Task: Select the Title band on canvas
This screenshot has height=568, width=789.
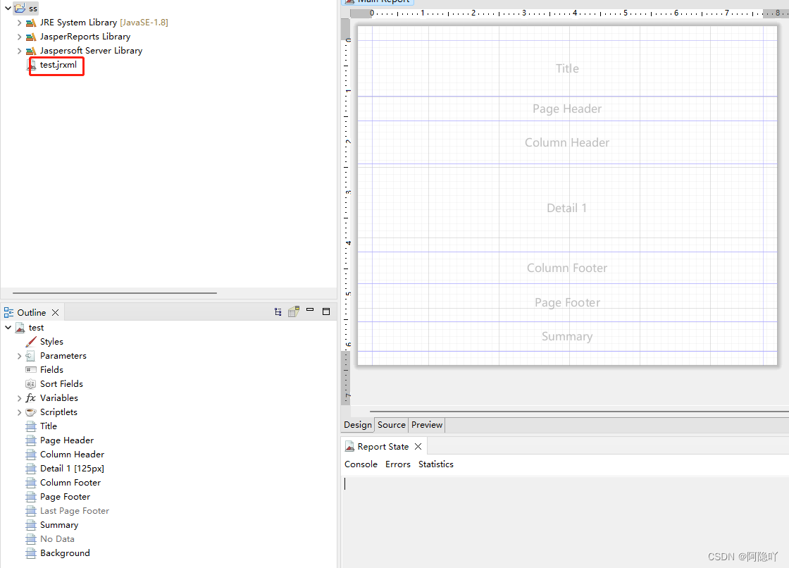Action: tap(567, 68)
